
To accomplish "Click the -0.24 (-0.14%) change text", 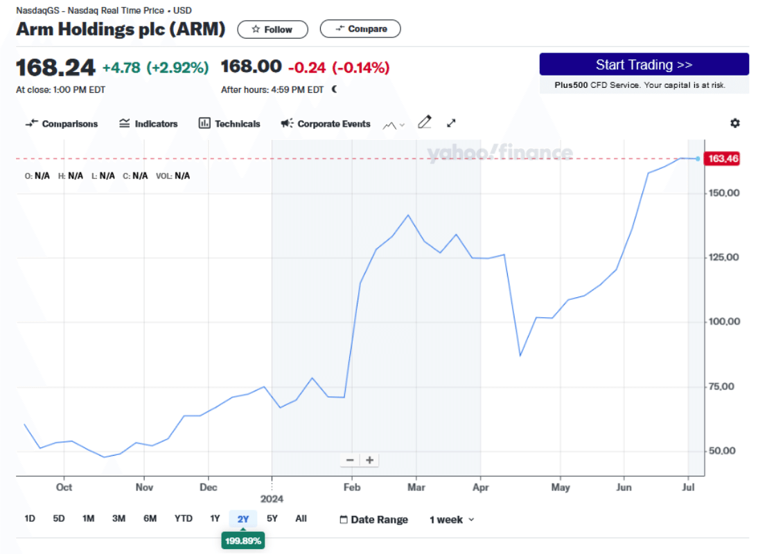I will point(339,67).
